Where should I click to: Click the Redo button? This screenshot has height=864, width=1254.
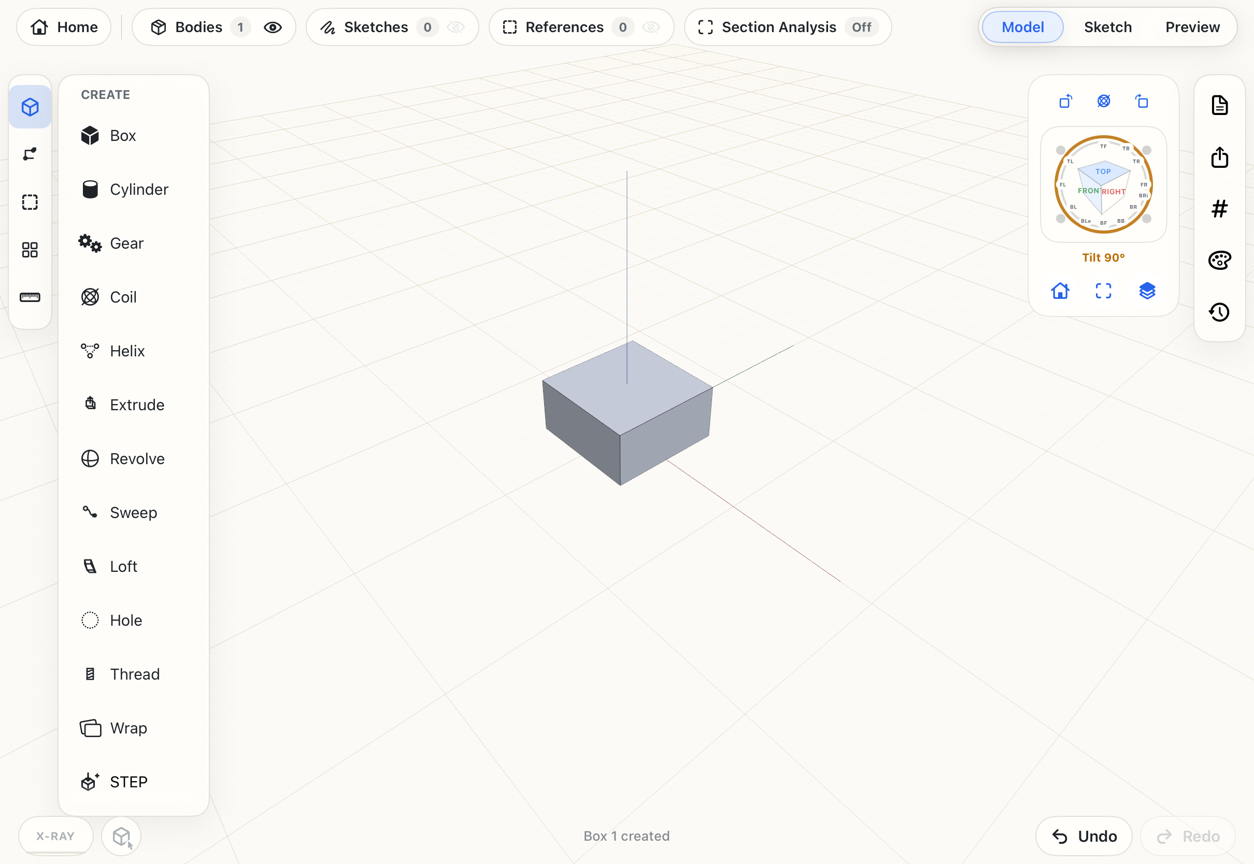click(x=1188, y=836)
